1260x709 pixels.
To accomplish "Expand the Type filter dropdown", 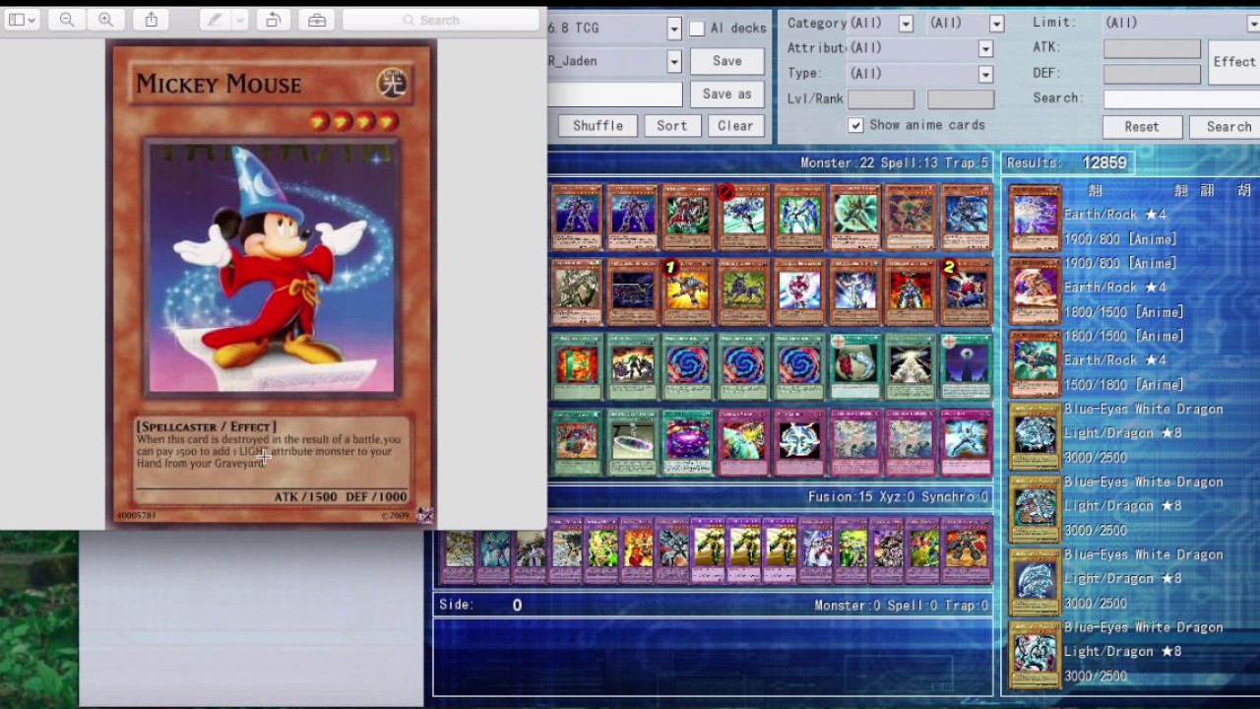I will (x=985, y=74).
